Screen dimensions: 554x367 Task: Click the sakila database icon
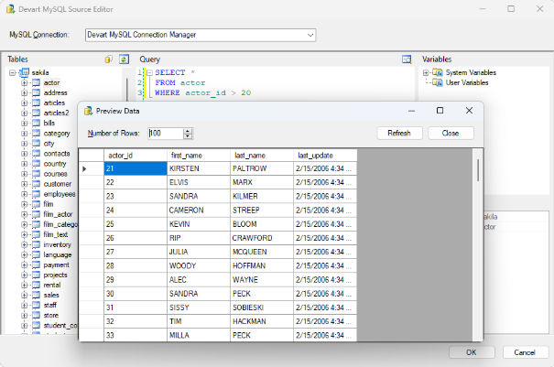[x=24, y=72]
